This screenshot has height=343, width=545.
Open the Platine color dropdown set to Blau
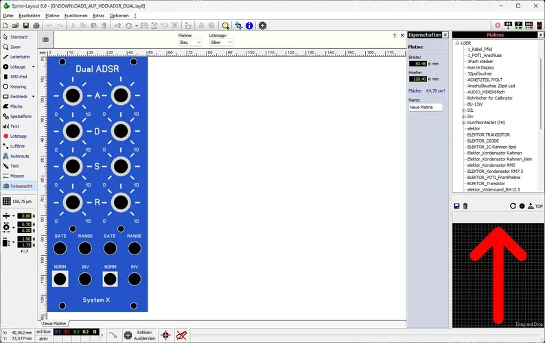(x=190, y=42)
